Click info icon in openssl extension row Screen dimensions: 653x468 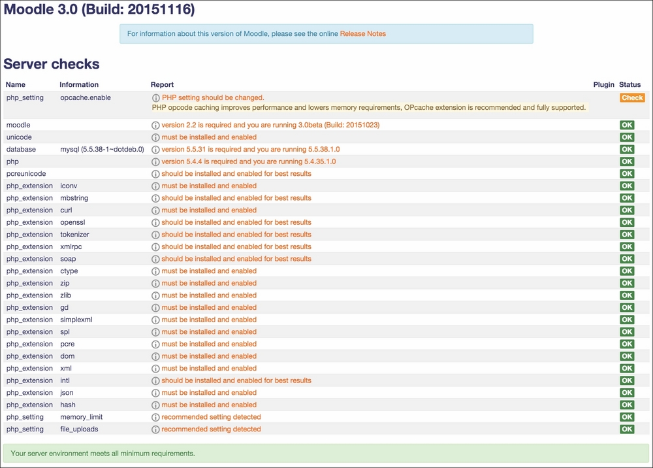pyautogui.click(x=155, y=222)
